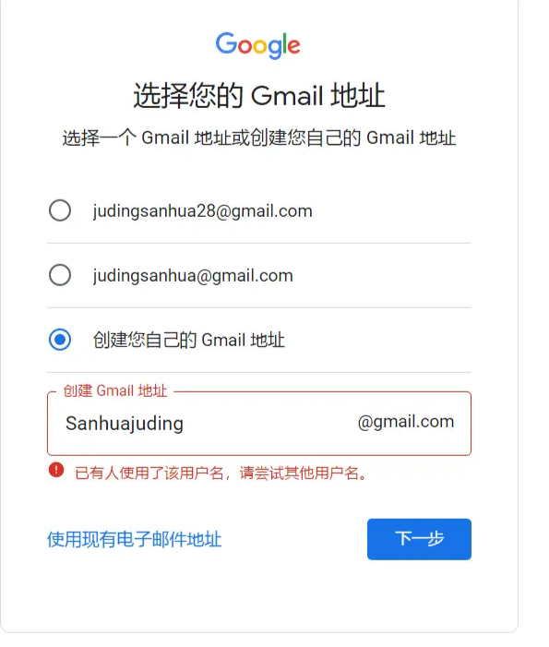
Task: Choose the judingsanhua28@gmail.com address label text
Action: pyautogui.click(x=202, y=211)
